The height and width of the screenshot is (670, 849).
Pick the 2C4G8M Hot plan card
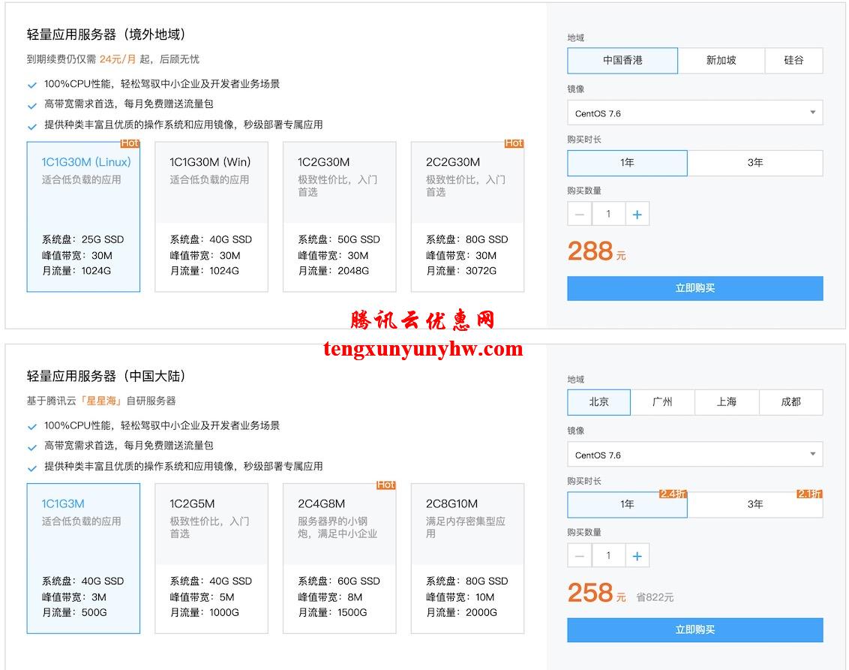point(340,558)
